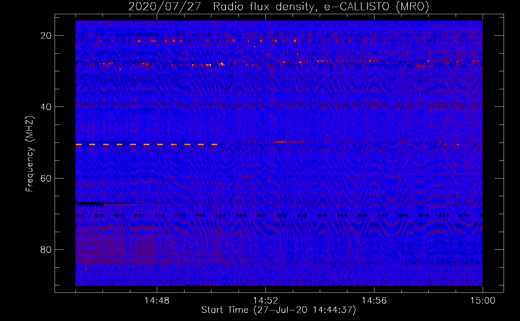Click the time tick label "14:52"

pyautogui.click(x=265, y=300)
